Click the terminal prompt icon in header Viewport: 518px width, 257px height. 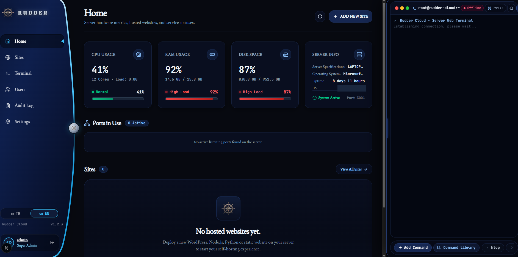(x=414, y=8)
